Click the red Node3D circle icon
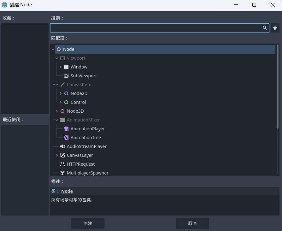The height and width of the screenshot is (231, 282). pyautogui.click(x=62, y=111)
